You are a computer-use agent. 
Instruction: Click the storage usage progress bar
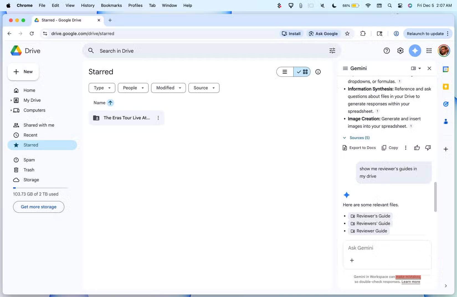(x=41, y=188)
